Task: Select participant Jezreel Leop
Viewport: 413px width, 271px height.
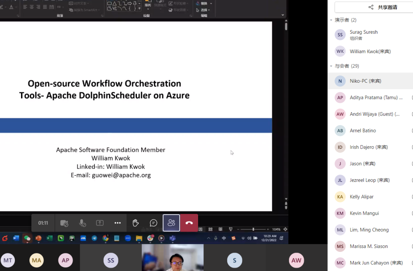Action: (x=370, y=180)
